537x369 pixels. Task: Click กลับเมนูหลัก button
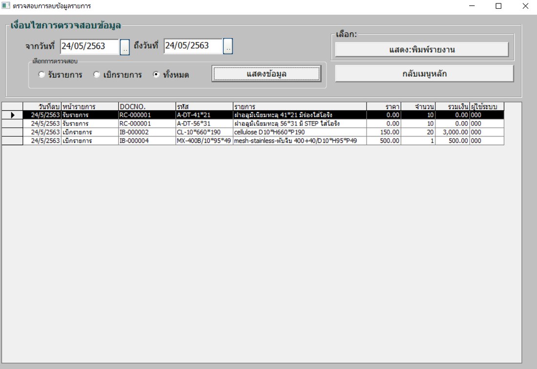pyautogui.click(x=424, y=74)
